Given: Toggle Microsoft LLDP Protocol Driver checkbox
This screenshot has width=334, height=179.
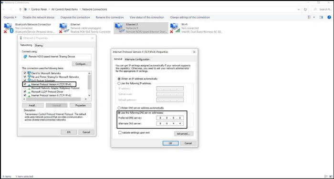Looking at the screenshot, I should pos(25,91).
